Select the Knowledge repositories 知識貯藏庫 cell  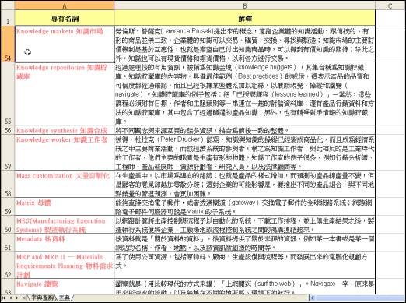(65, 93)
